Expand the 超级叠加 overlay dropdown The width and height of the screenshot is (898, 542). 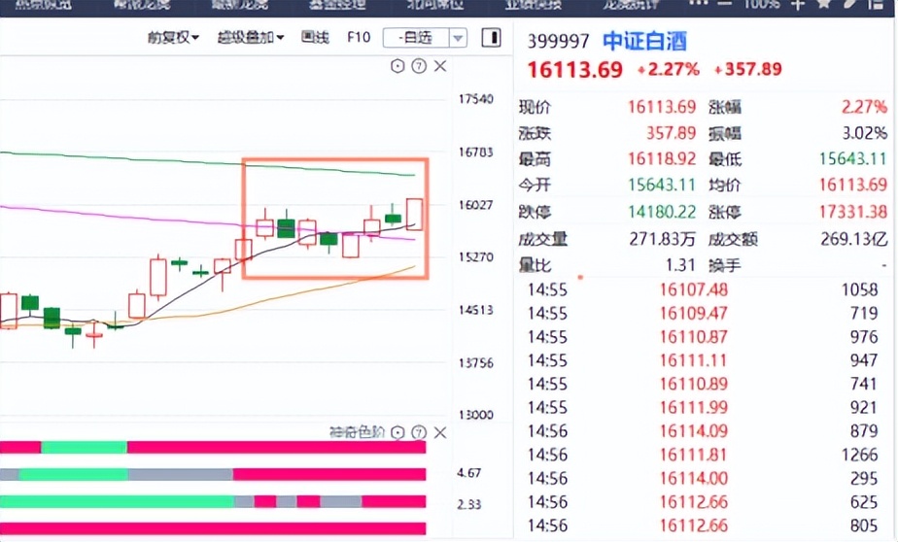tap(251, 38)
